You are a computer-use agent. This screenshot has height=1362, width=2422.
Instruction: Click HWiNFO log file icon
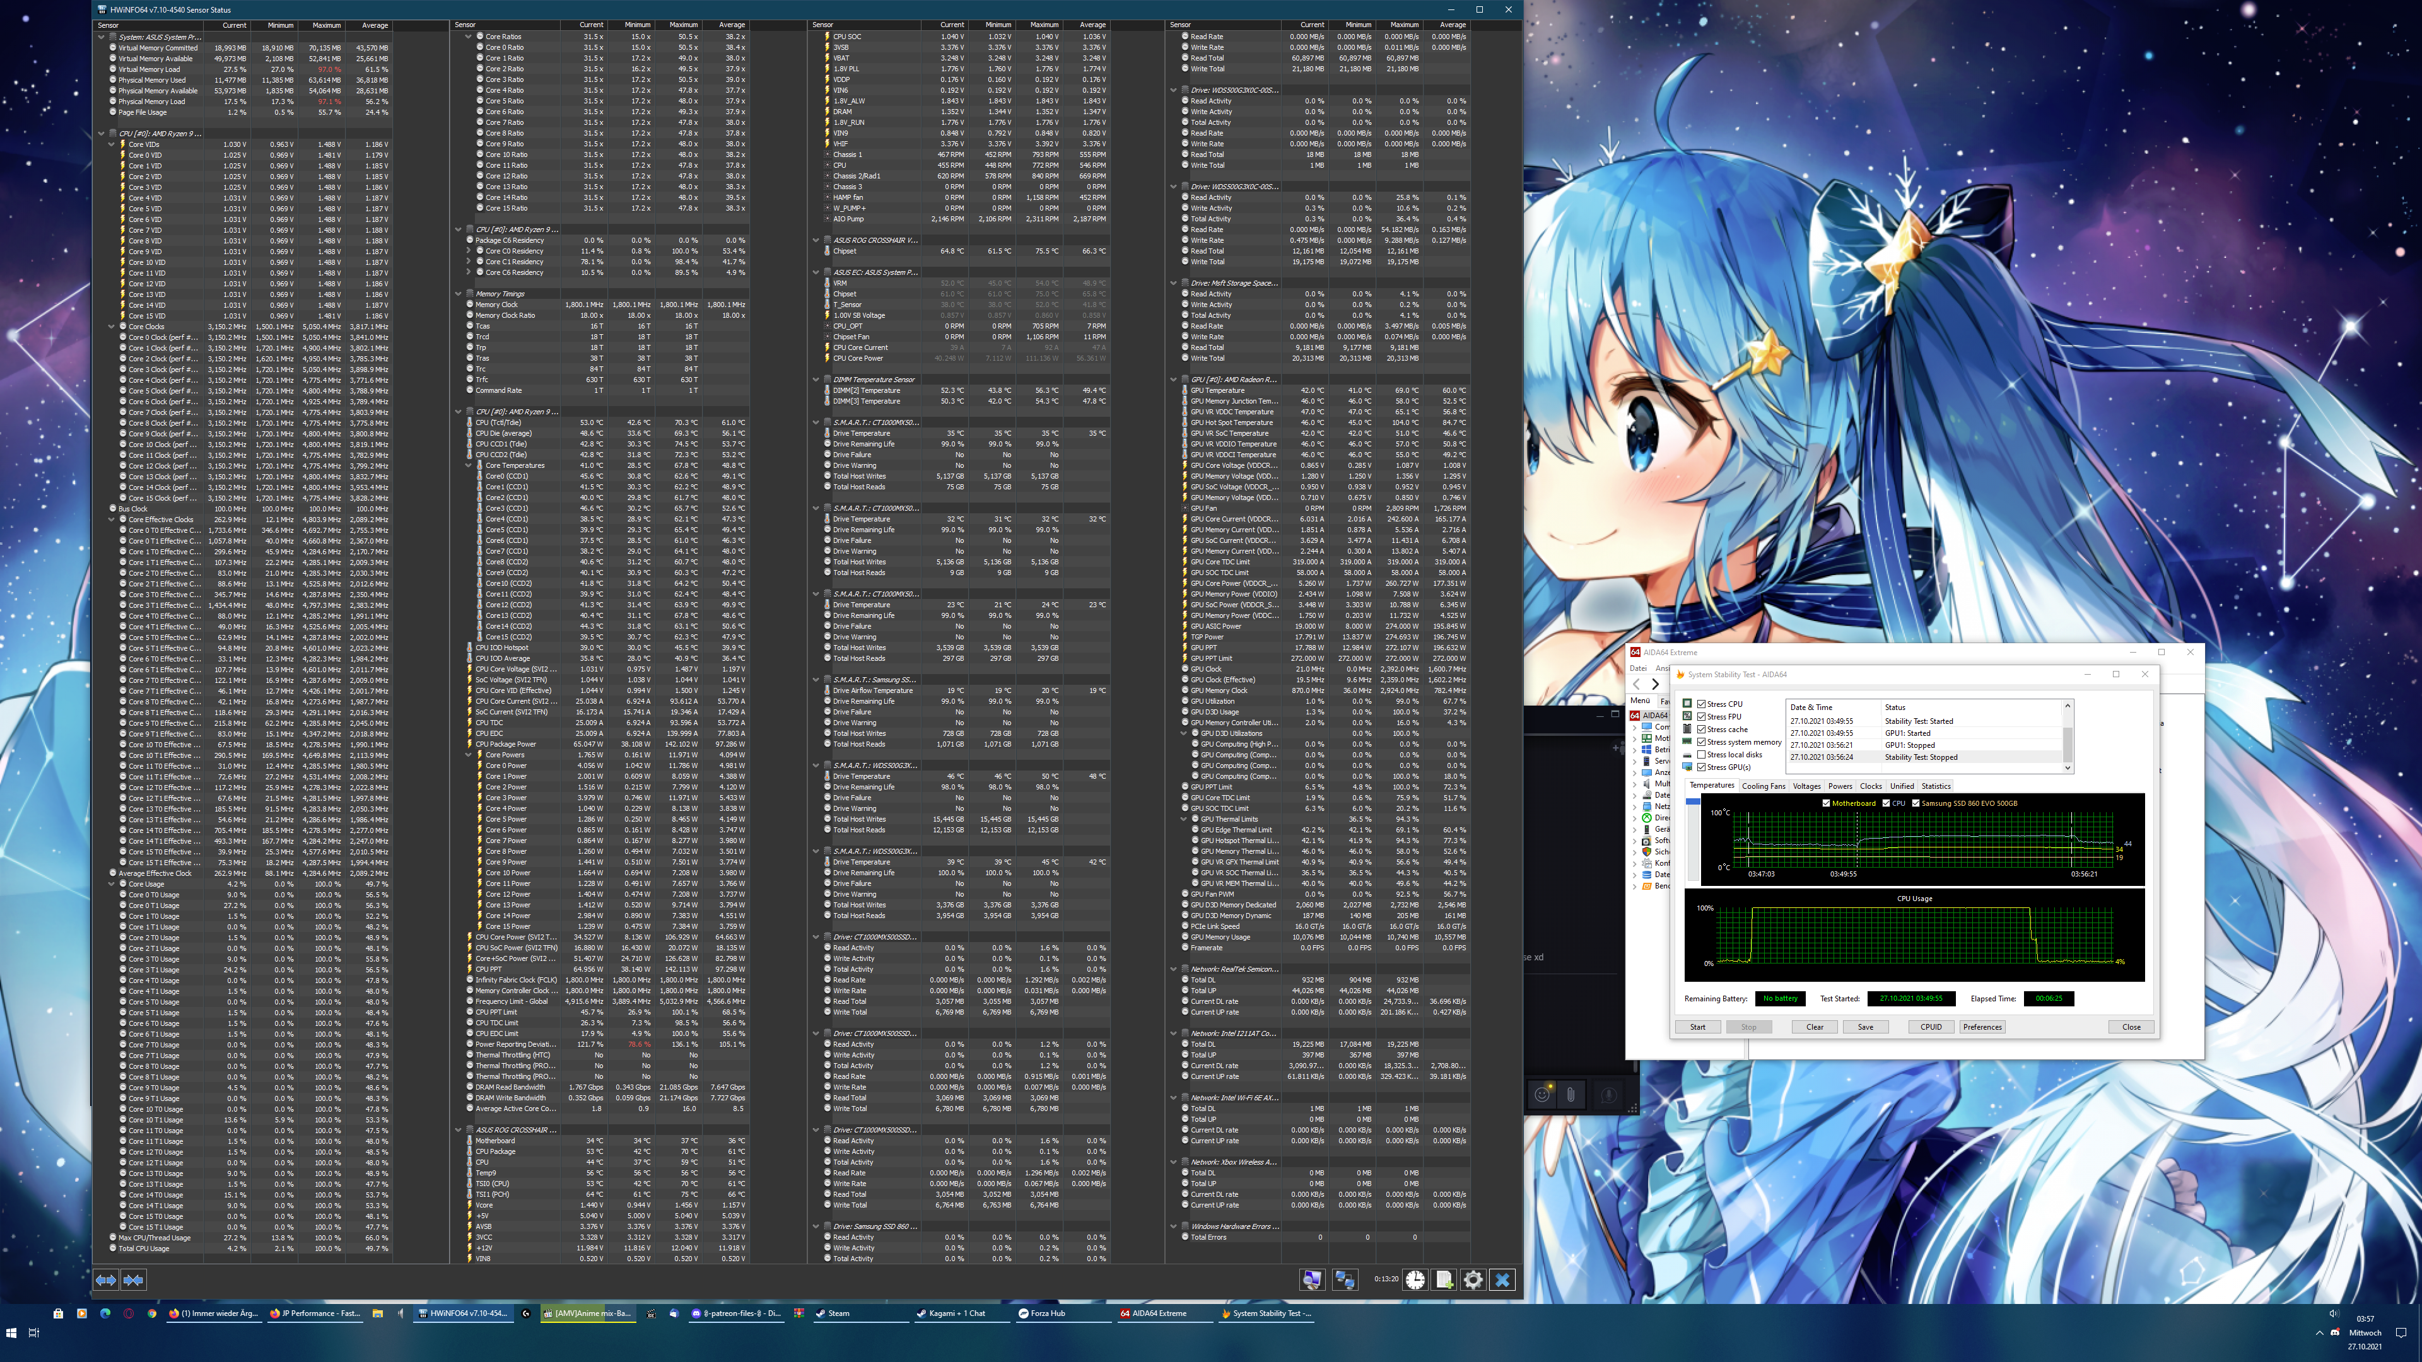(1444, 1279)
